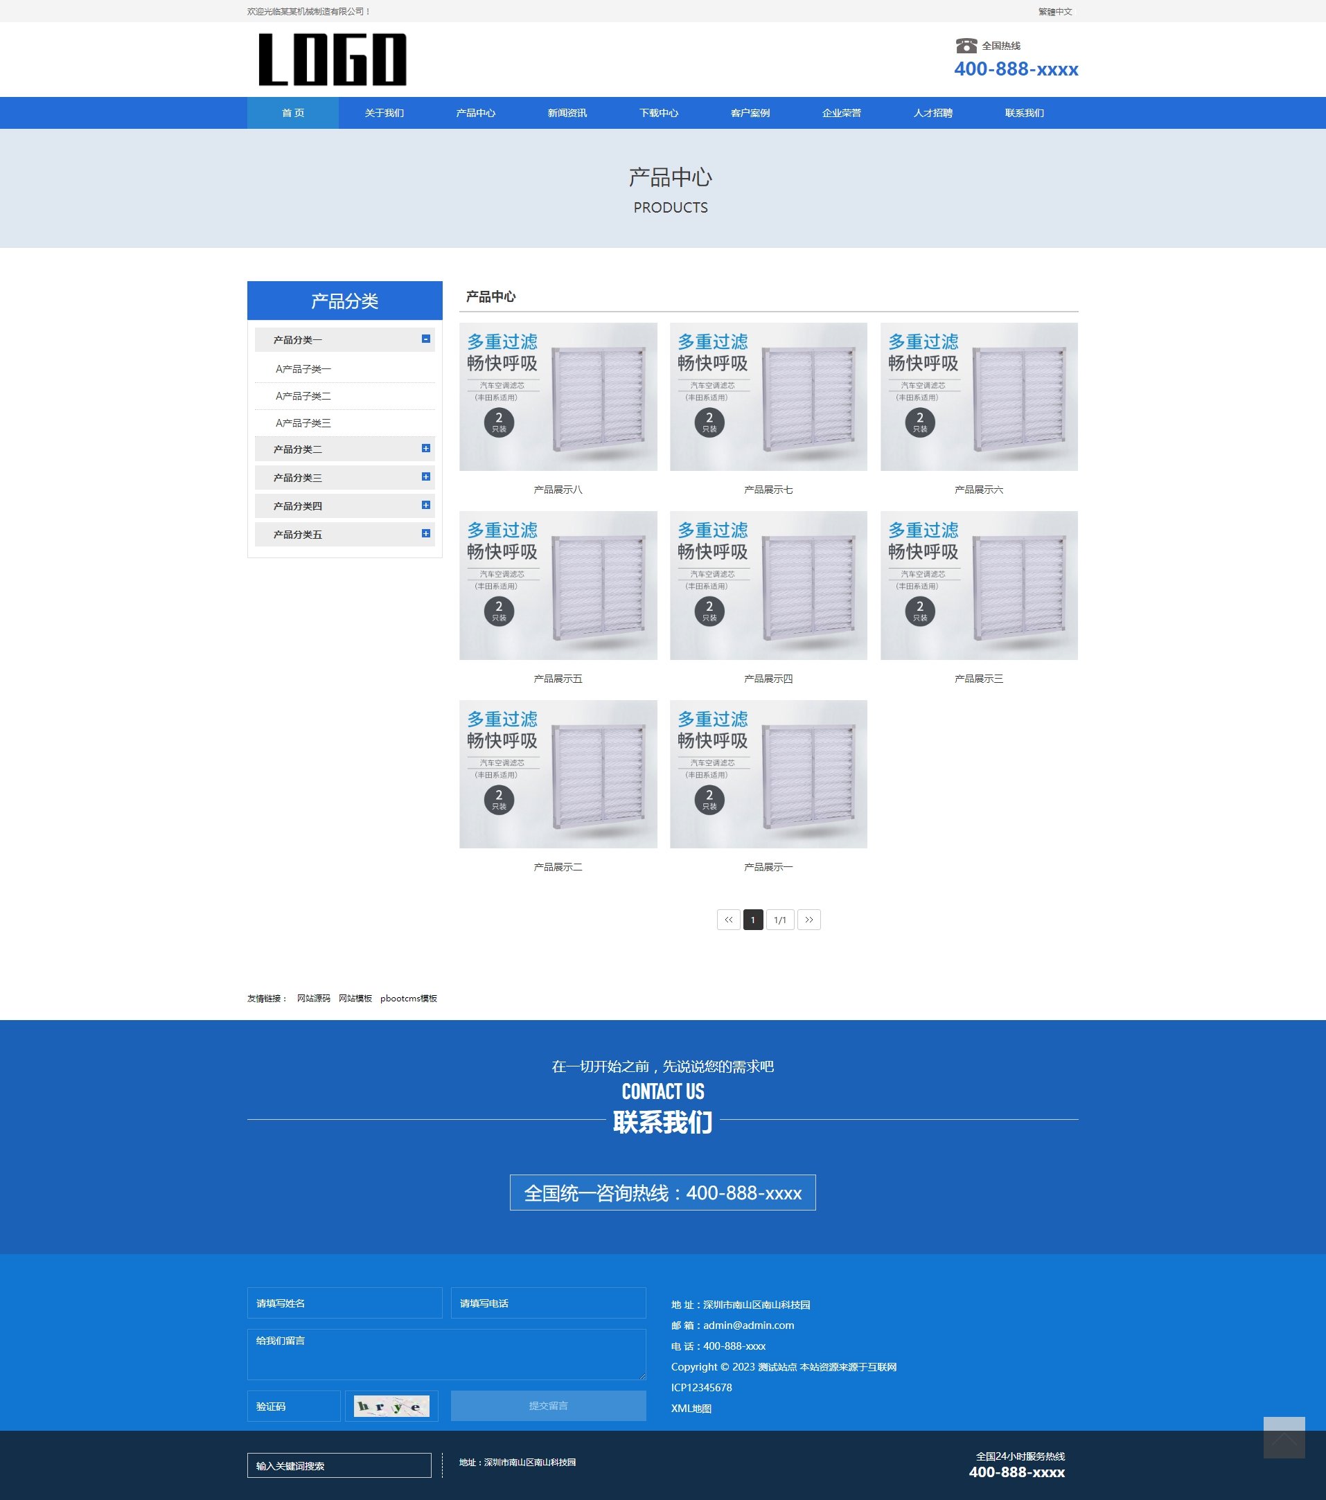This screenshot has width=1326, height=1500.
Task: Focus the 输入关键词搜索 search box
Action: point(339,1465)
